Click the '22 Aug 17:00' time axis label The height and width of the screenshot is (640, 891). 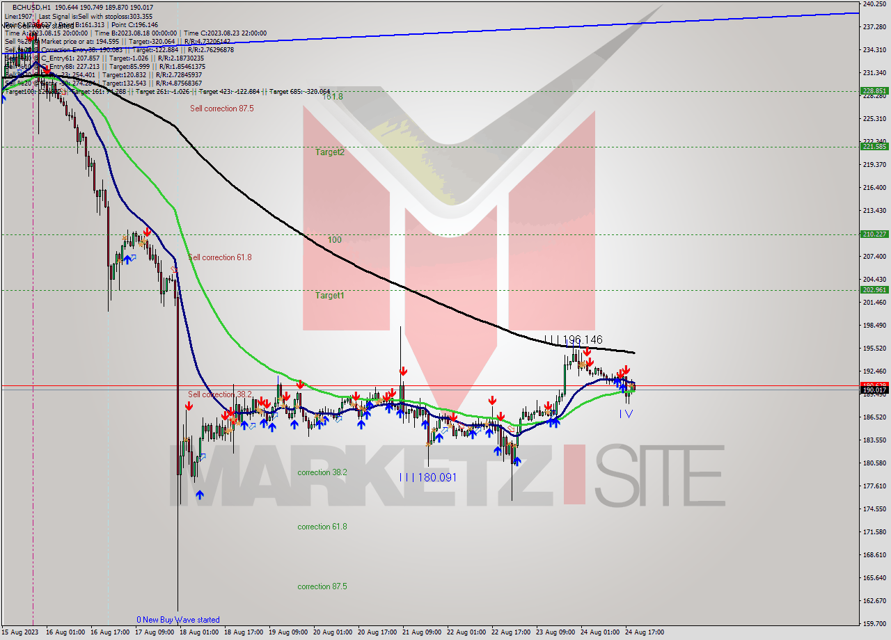pyautogui.click(x=510, y=632)
